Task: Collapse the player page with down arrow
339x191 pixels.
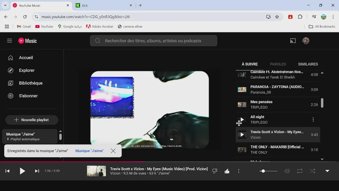Action: point(327,171)
